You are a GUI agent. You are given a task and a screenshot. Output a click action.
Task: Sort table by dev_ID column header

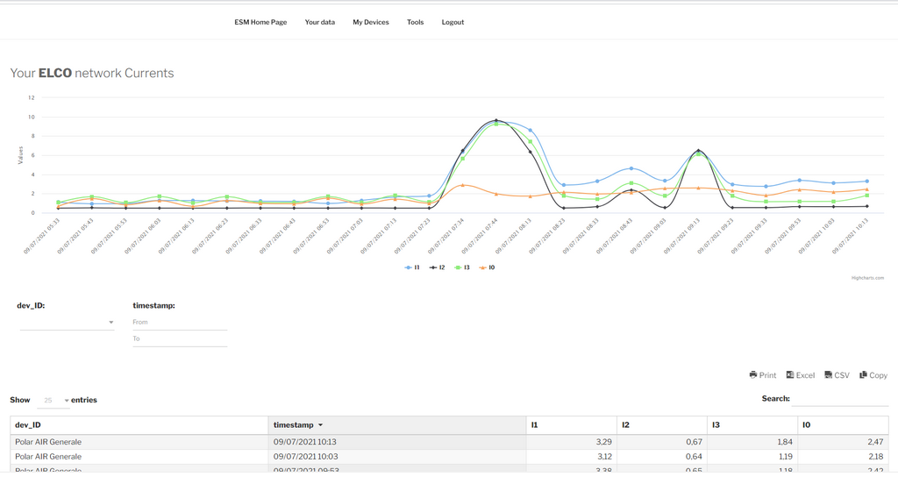point(28,425)
